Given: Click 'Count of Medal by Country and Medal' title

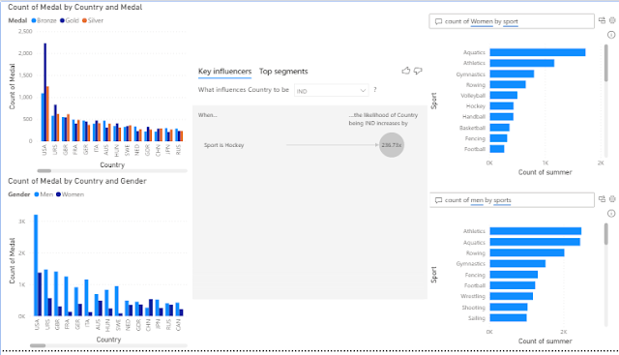Looking at the screenshot, I should (75, 7).
